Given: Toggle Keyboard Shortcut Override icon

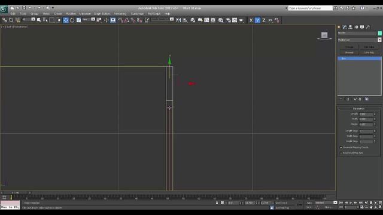Looking at the screenshot, I should pyautogui.click(x=113, y=20).
